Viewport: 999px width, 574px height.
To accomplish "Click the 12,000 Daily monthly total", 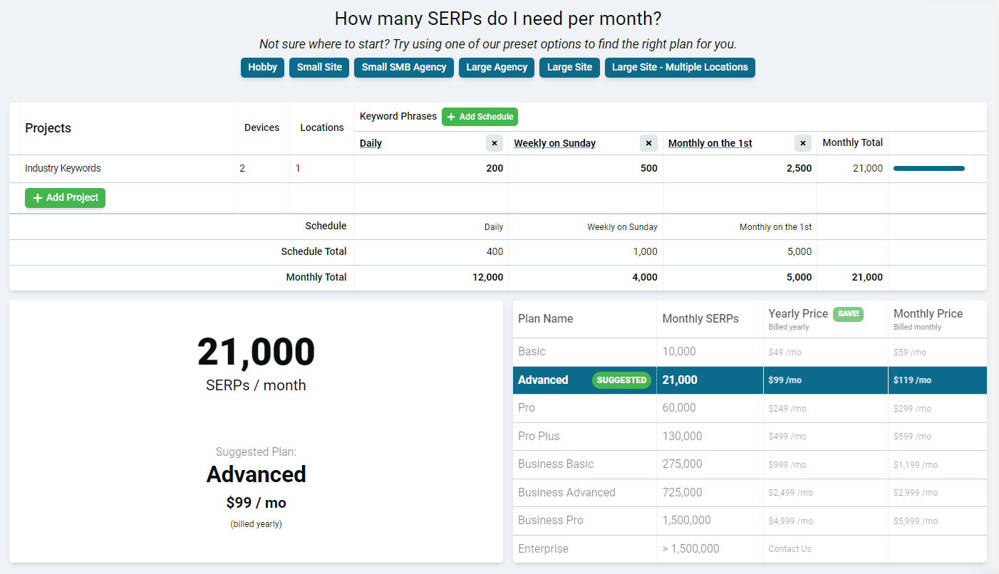I will [487, 278].
